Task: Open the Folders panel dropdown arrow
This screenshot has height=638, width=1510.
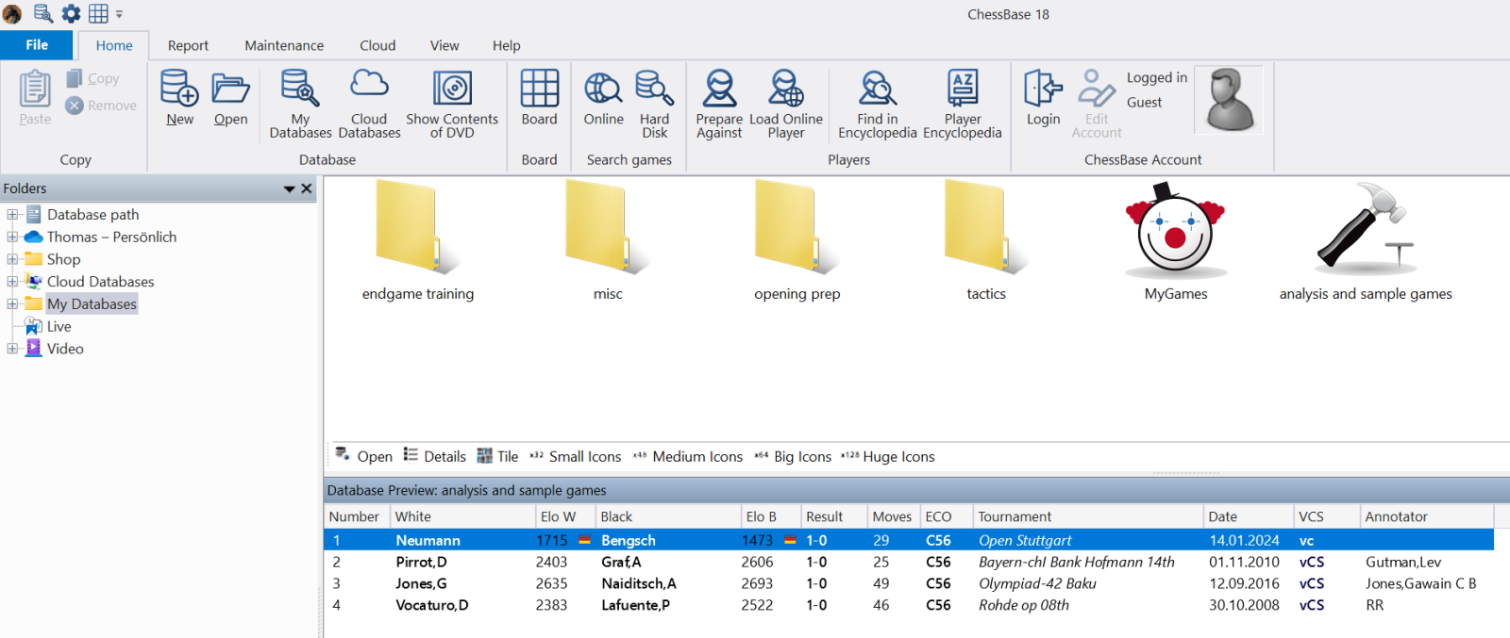Action: point(289,189)
